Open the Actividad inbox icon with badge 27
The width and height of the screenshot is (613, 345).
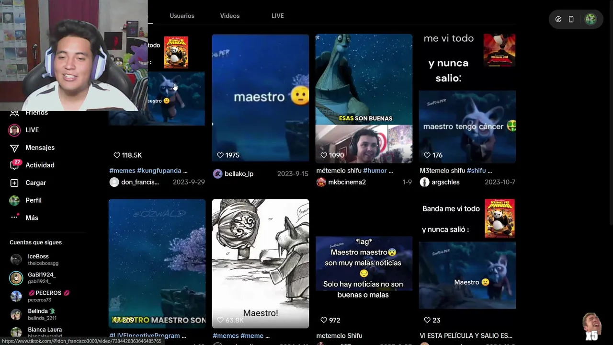click(x=14, y=165)
